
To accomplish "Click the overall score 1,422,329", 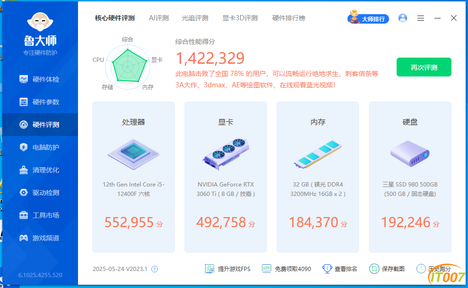I will pyautogui.click(x=210, y=58).
